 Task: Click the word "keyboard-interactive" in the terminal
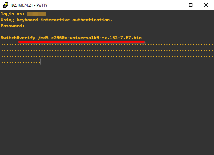[x=43, y=20]
